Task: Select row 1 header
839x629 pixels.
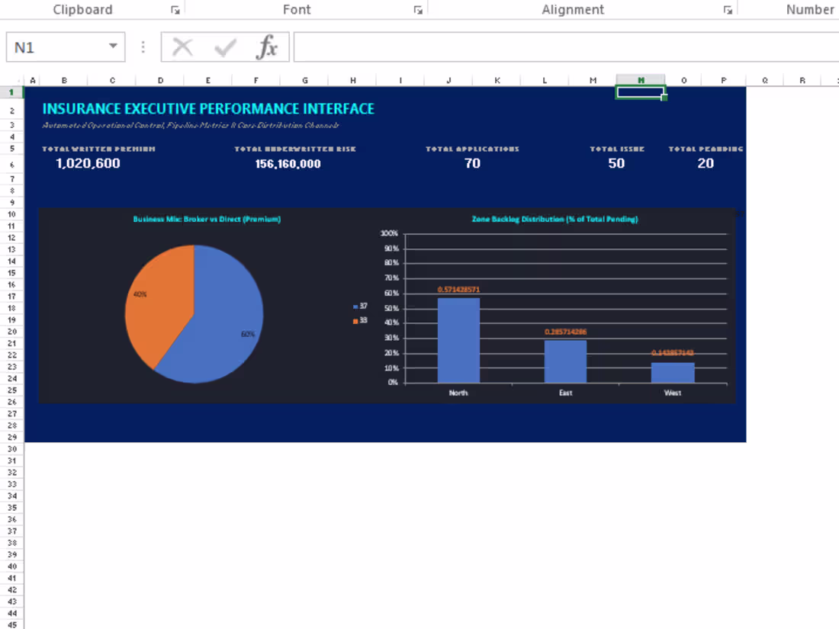Action: click(11, 92)
